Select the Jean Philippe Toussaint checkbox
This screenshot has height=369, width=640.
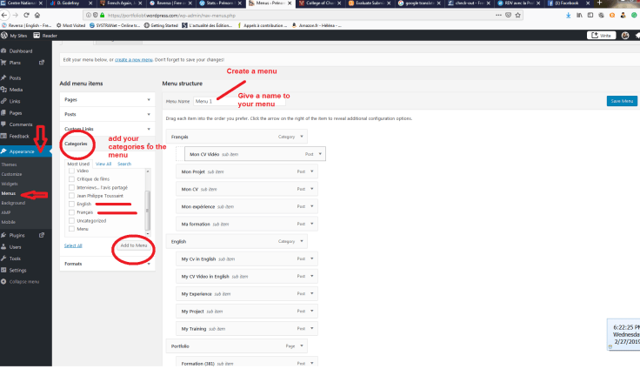point(71,196)
